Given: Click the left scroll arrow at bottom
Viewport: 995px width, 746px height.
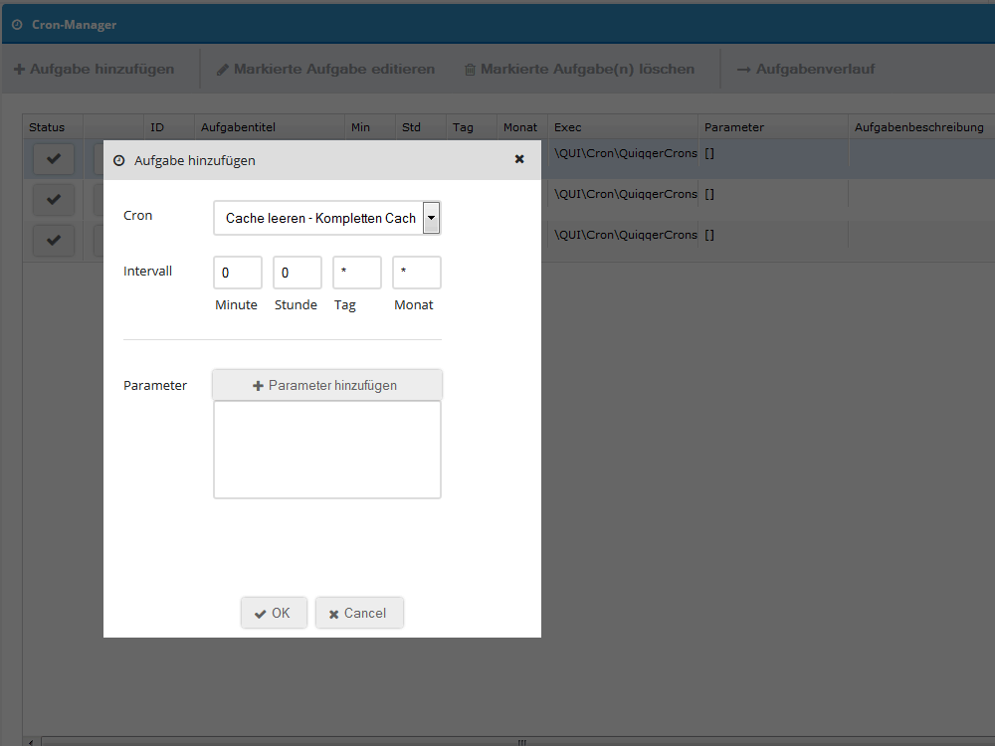Looking at the screenshot, I should click(31, 742).
